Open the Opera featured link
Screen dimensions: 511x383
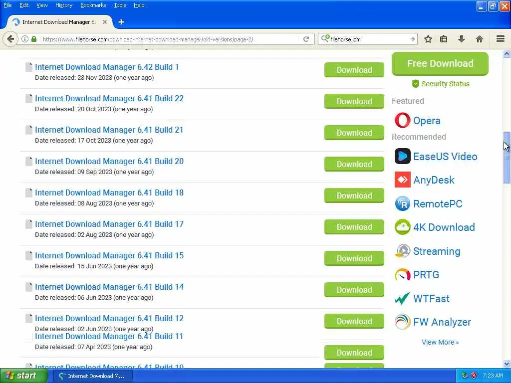point(427,121)
